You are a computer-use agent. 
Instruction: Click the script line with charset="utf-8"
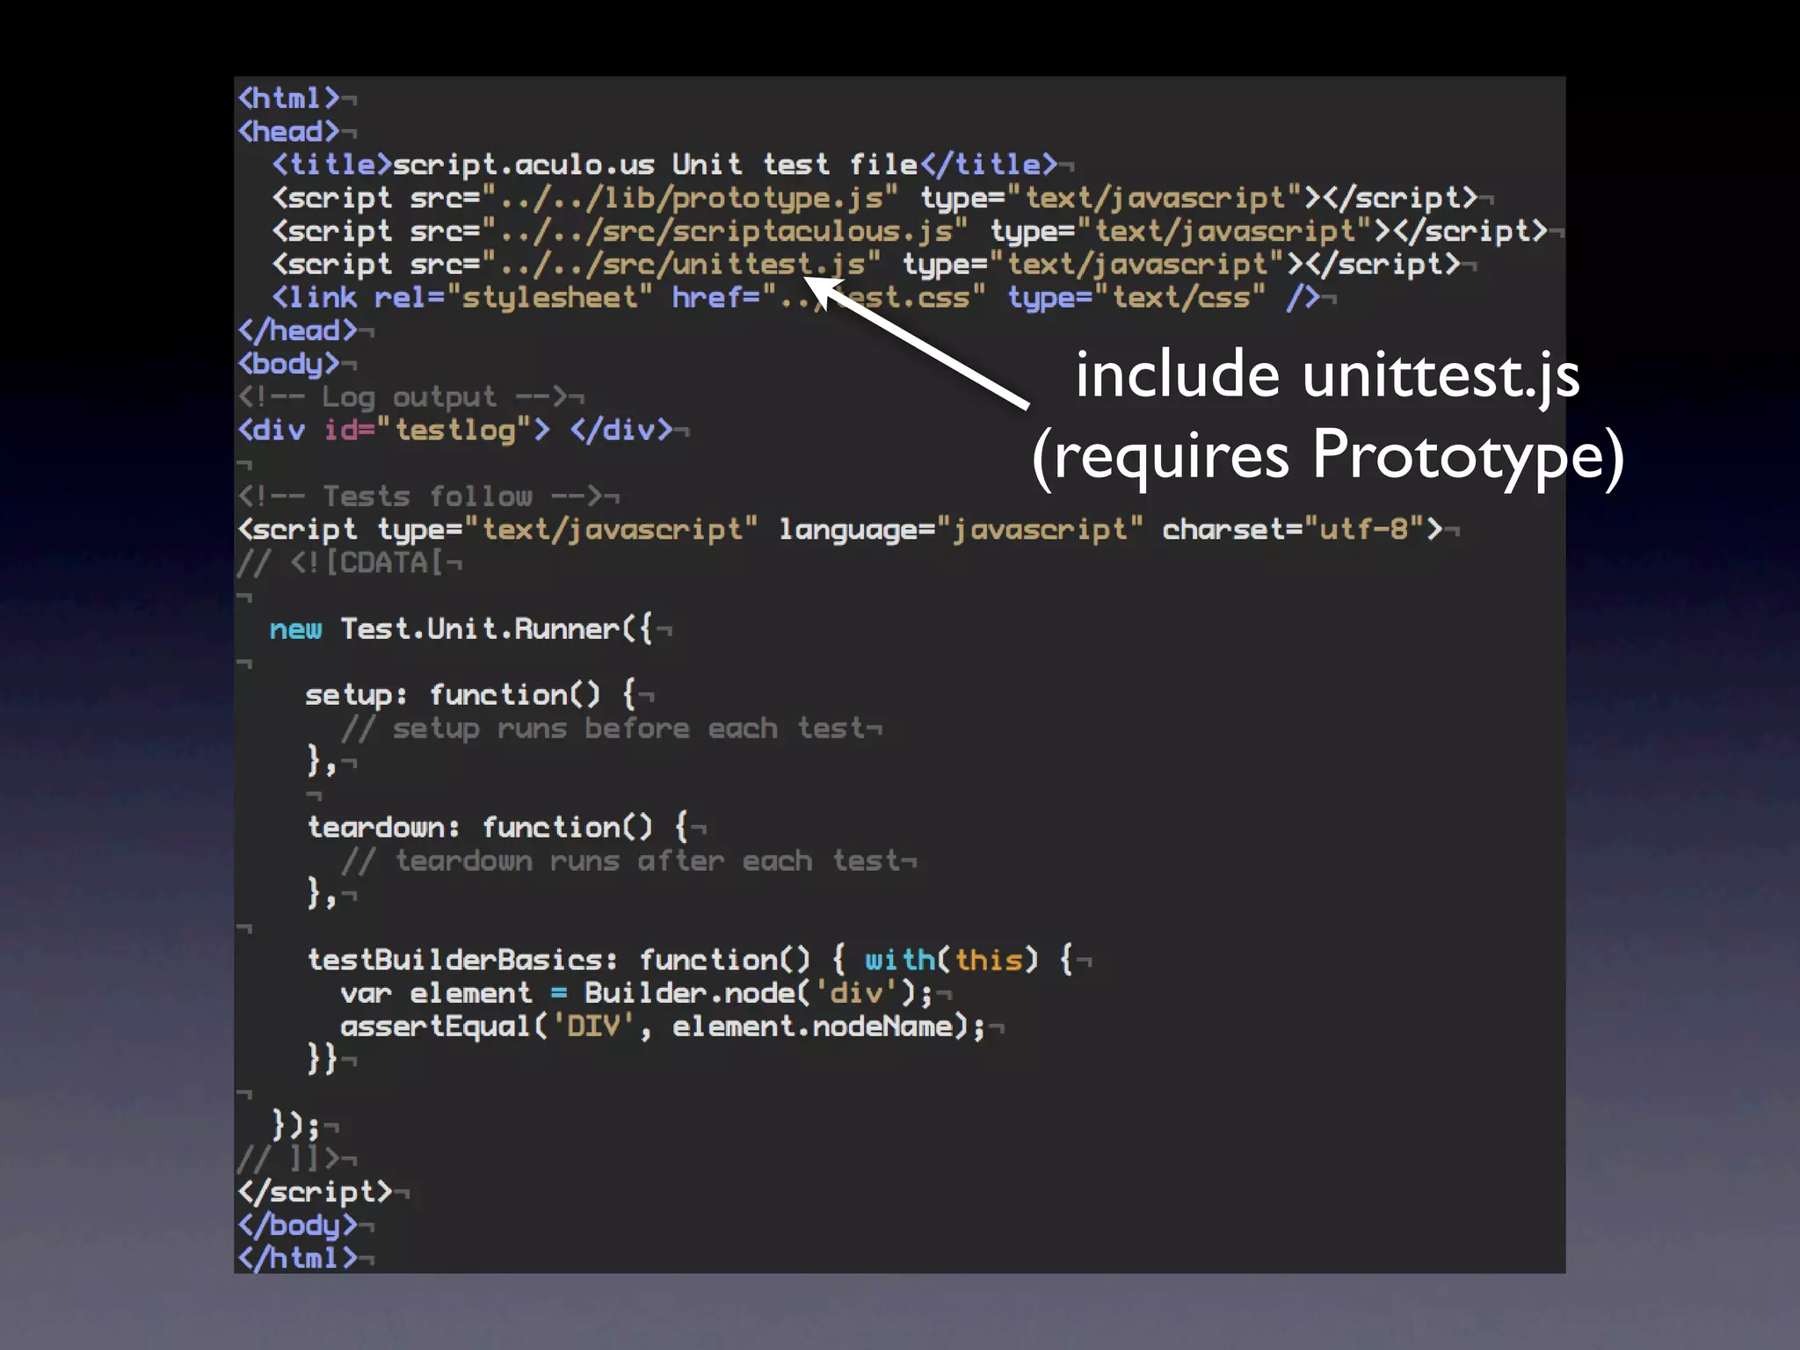click(840, 530)
